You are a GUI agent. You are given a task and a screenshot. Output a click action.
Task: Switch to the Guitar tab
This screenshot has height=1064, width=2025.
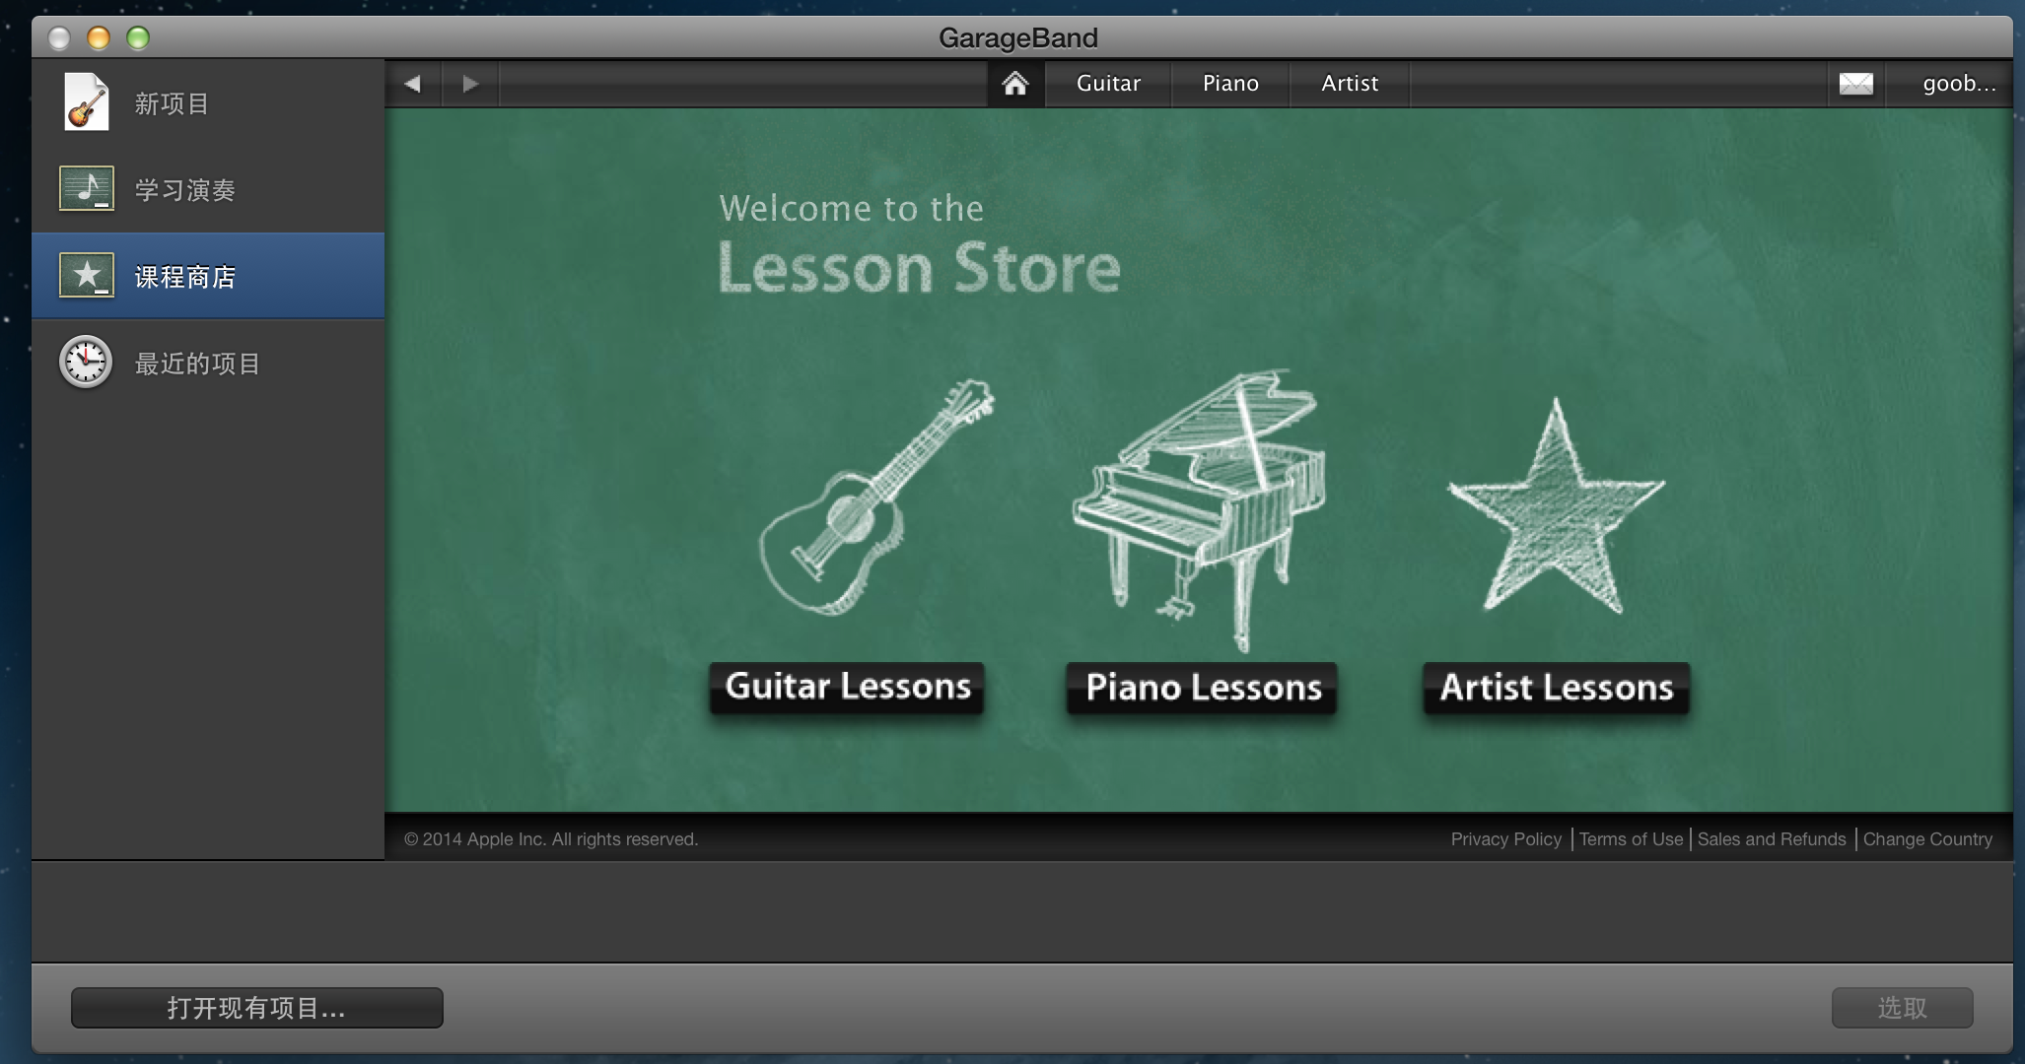(x=1108, y=84)
